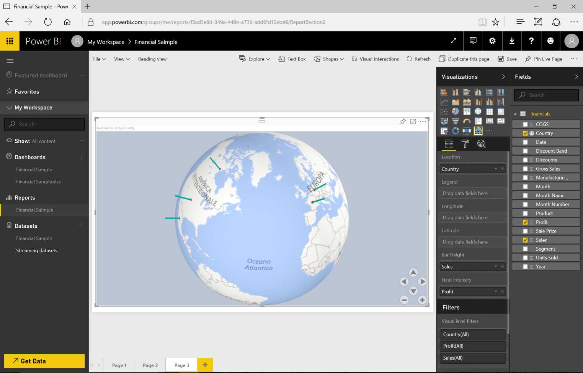
Task: Open the Country location field dropdown
Action: [496, 169]
